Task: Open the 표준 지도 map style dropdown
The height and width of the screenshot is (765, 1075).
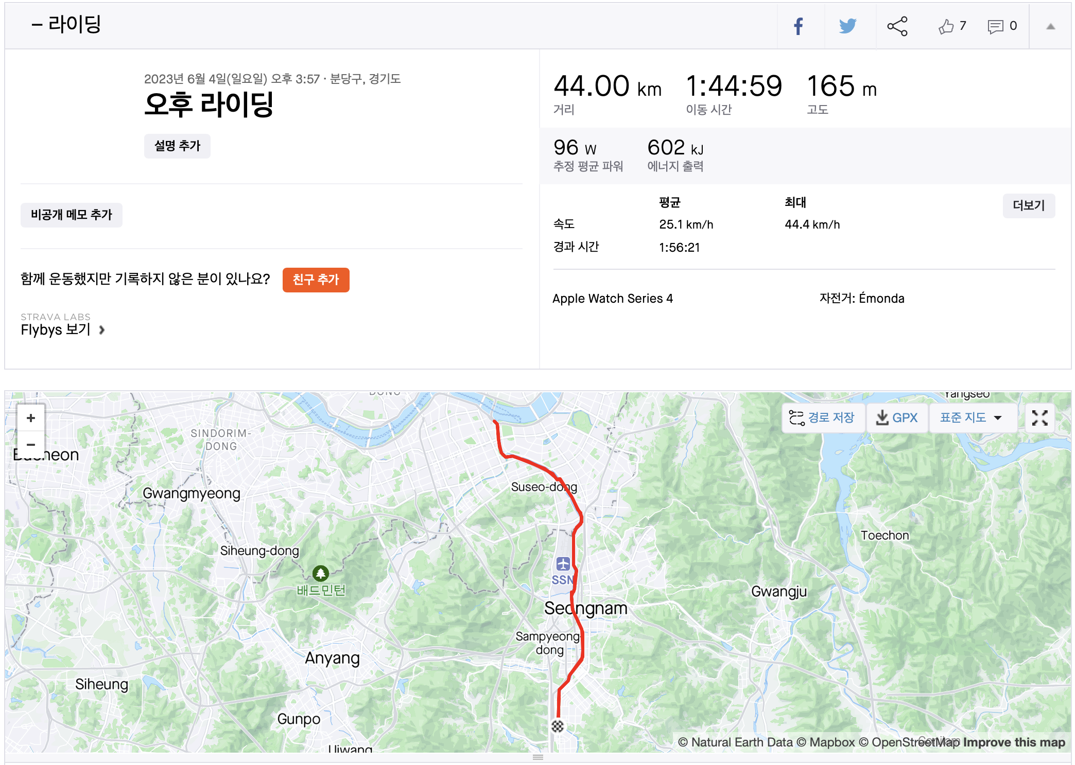Action: [x=971, y=418]
